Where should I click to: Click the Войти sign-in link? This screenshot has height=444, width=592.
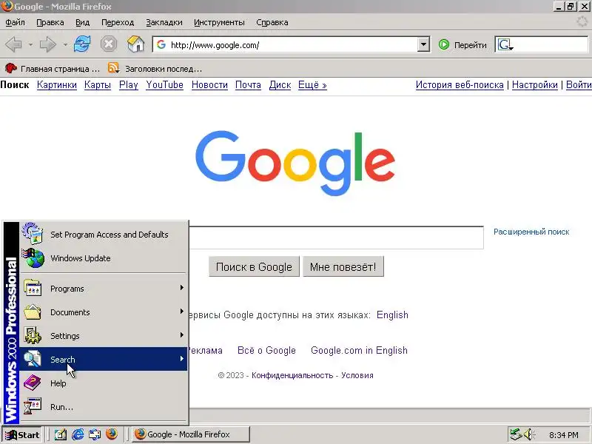click(x=579, y=85)
